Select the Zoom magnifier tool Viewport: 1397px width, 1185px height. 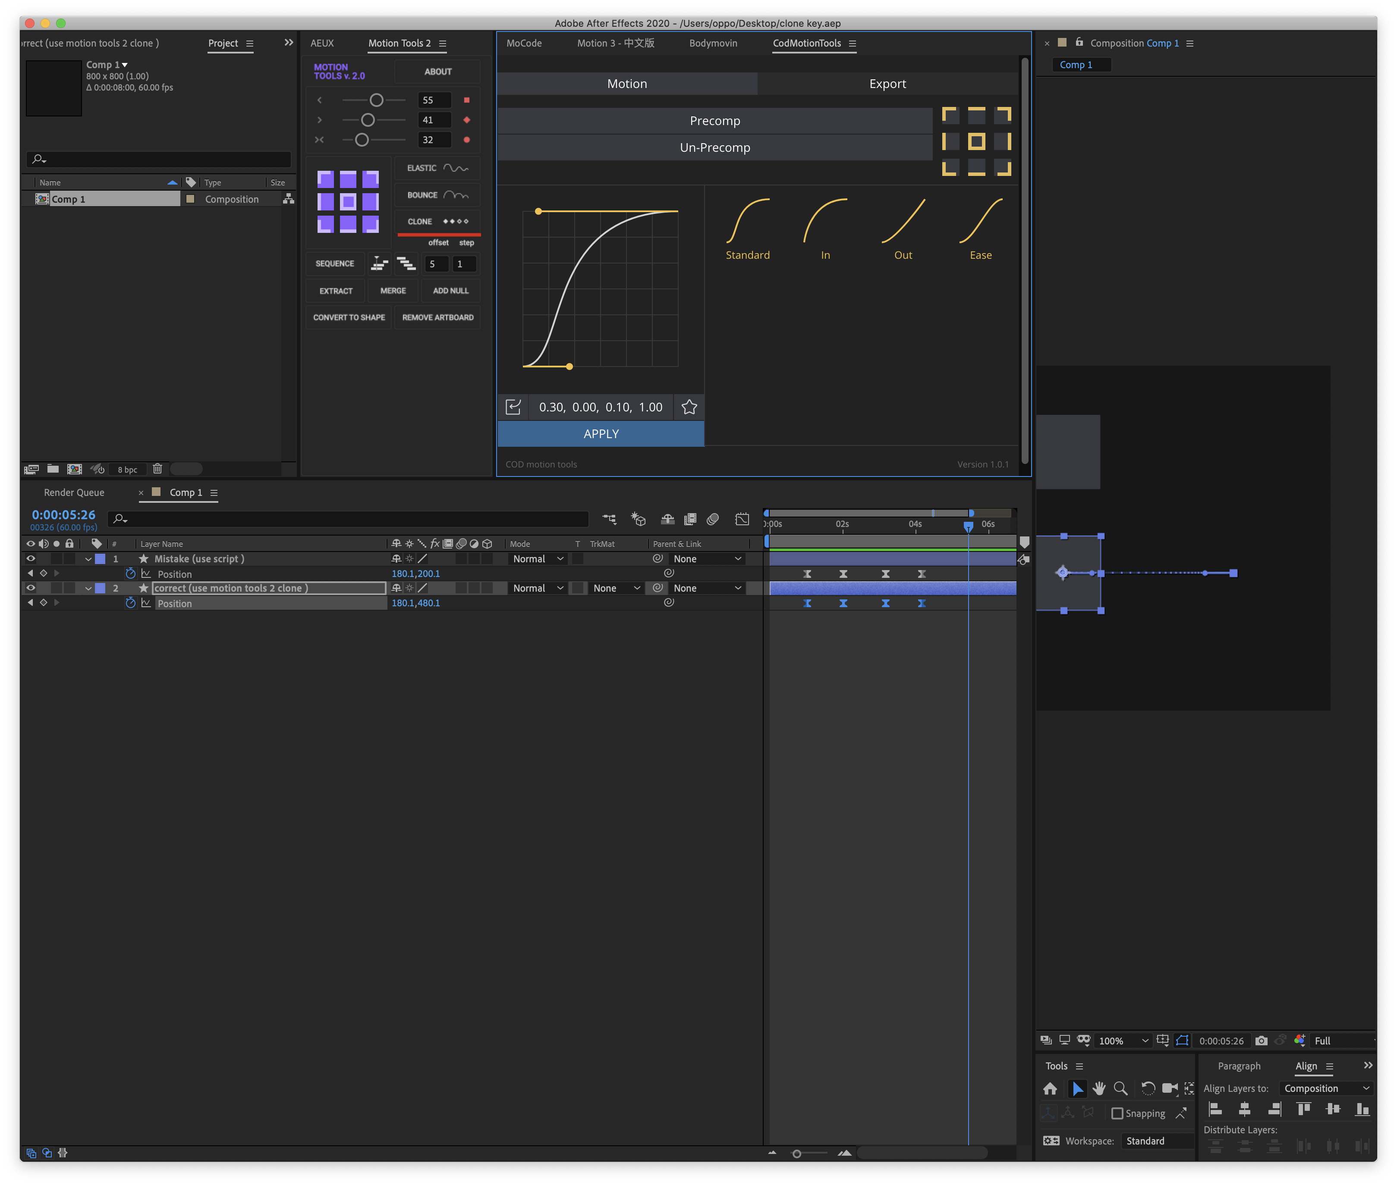[1120, 1088]
